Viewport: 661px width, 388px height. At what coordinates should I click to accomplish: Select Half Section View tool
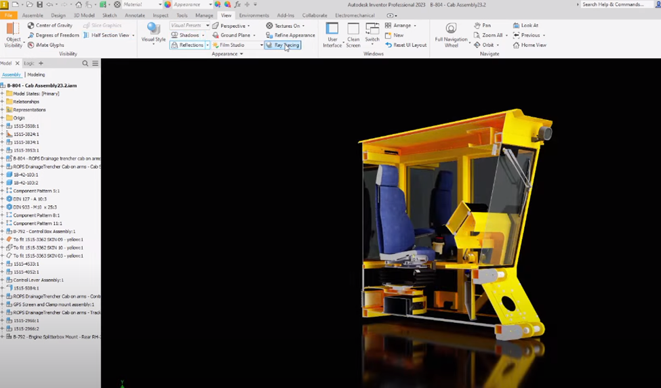click(x=106, y=35)
